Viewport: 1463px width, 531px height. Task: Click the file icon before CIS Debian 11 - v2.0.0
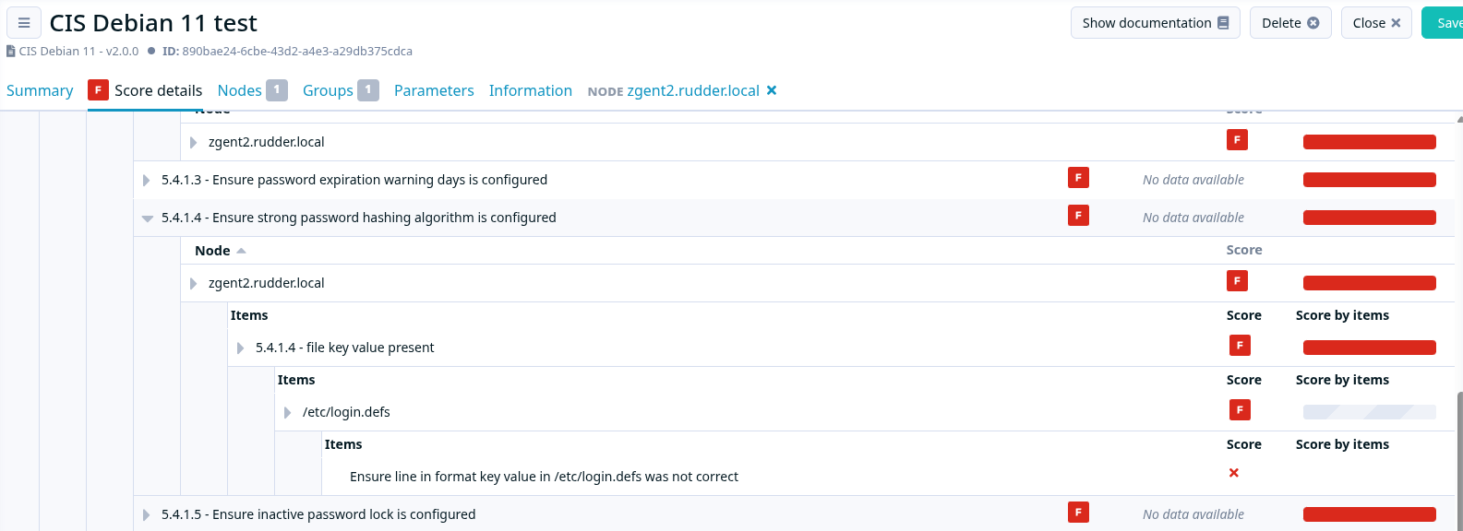tap(11, 52)
